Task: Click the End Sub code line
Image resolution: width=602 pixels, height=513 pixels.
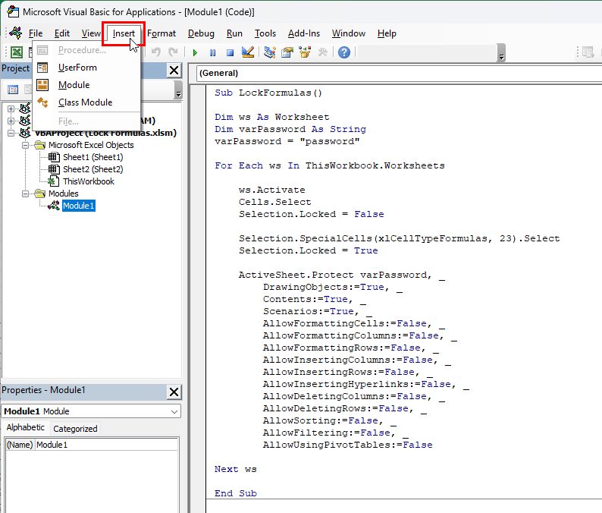Action: (235, 493)
